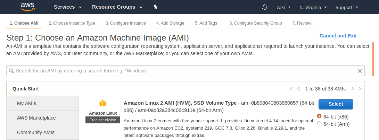Click the pin shortcuts icon
379x140 pixels.
coord(155,7)
